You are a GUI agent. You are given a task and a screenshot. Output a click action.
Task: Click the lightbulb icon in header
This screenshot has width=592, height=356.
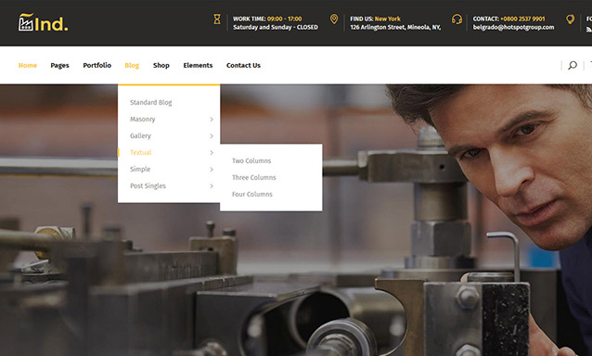click(570, 19)
